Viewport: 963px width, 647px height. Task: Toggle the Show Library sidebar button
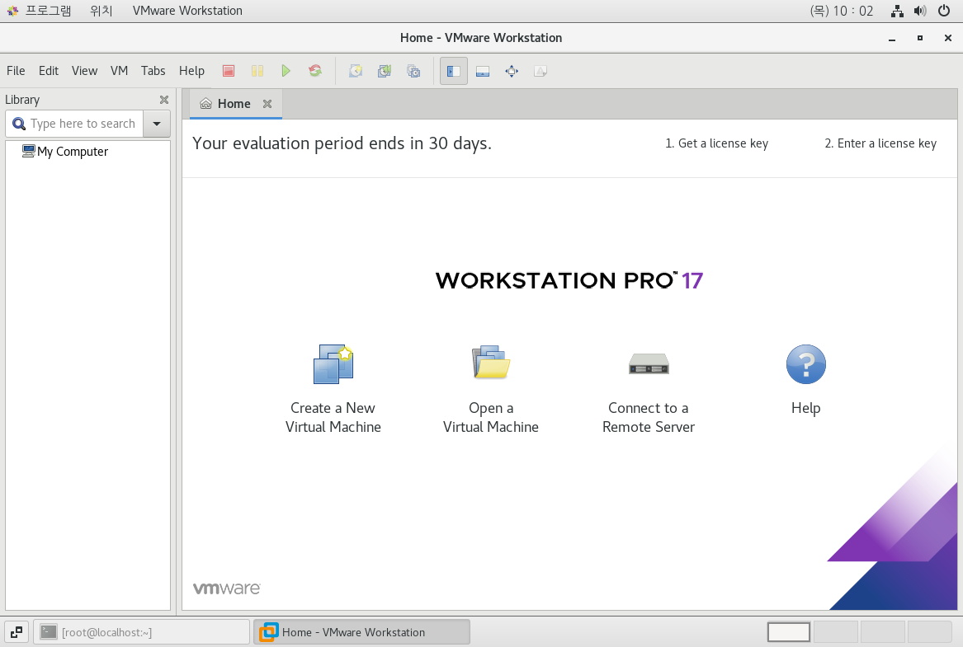[x=454, y=71]
